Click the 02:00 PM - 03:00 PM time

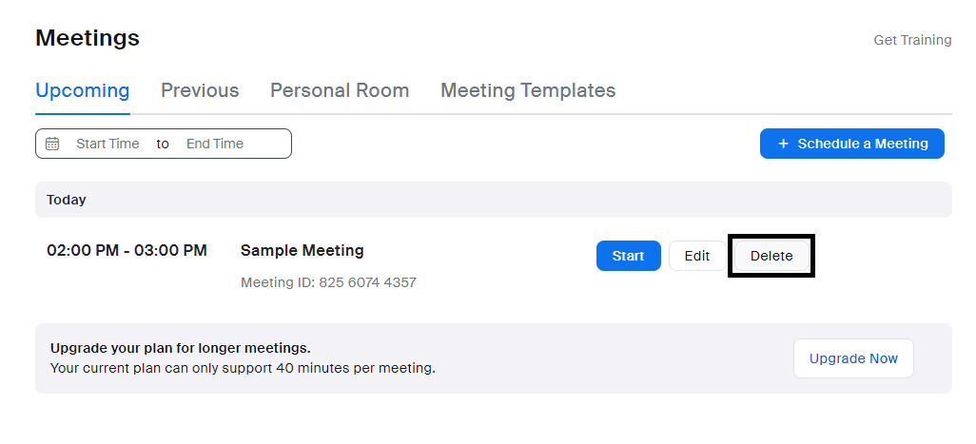coord(127,251)
